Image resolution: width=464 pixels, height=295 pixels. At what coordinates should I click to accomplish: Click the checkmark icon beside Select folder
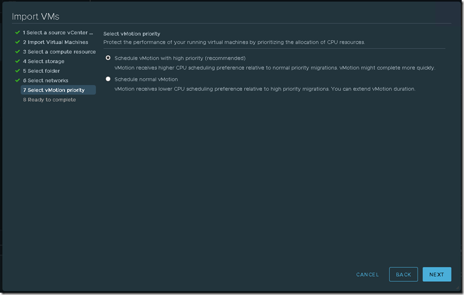(x=17, y=71)
